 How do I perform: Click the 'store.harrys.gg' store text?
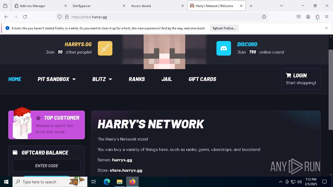click(x=126, y=170)
